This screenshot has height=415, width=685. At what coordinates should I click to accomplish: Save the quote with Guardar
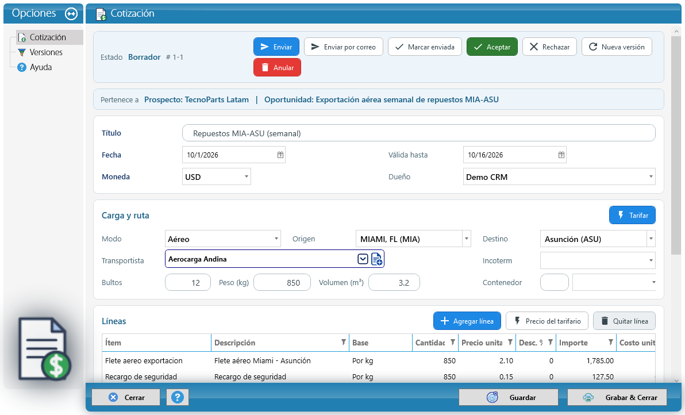(509, 397)
